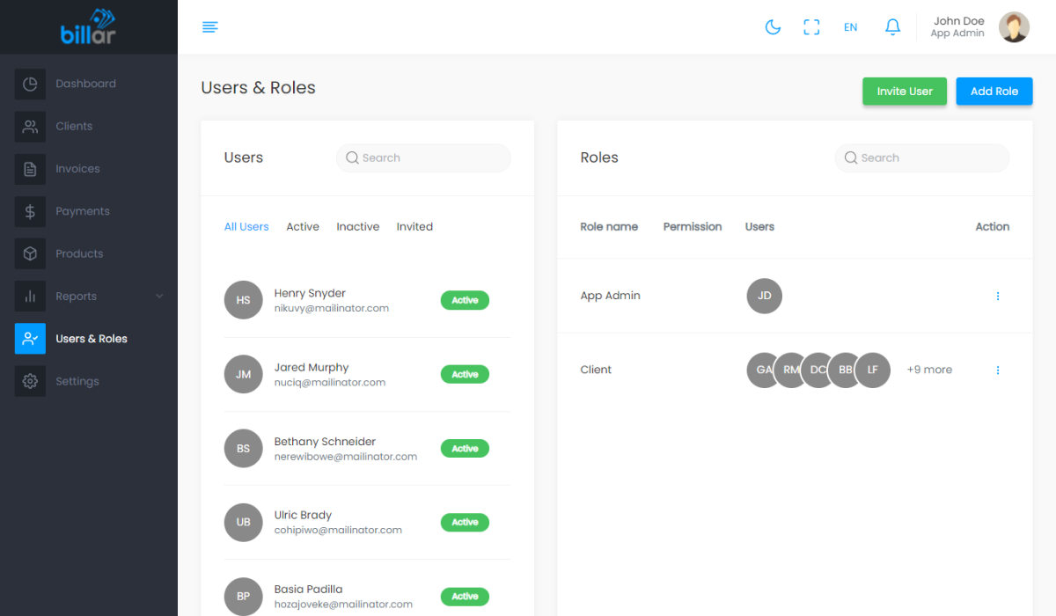Screen dimensions: 1056x616
Task: Click the Settings gear icon
Action: click(x=30, y=381)
